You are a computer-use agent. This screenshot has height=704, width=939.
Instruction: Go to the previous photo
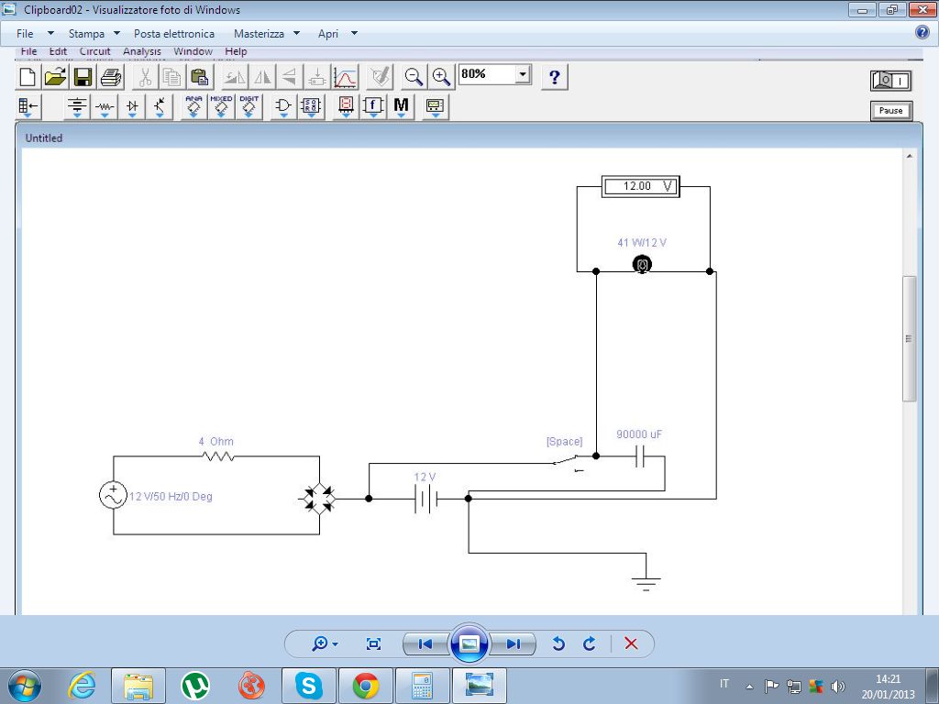[425, 643]
